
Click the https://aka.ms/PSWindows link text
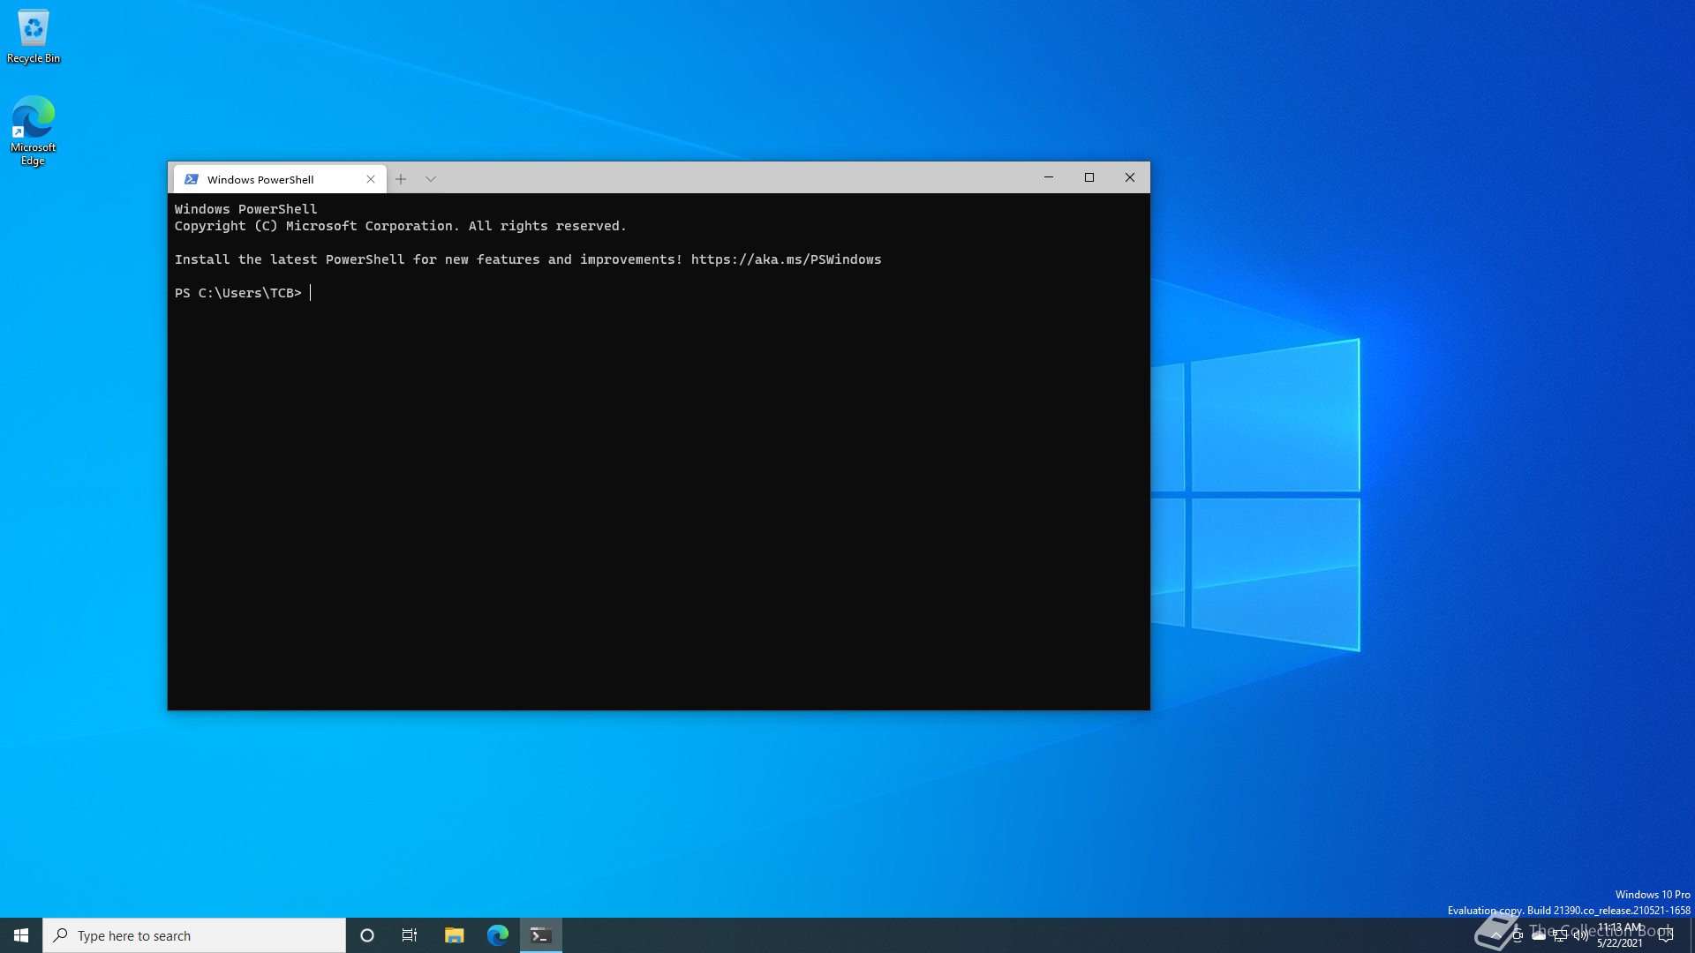tap(786, 259)
